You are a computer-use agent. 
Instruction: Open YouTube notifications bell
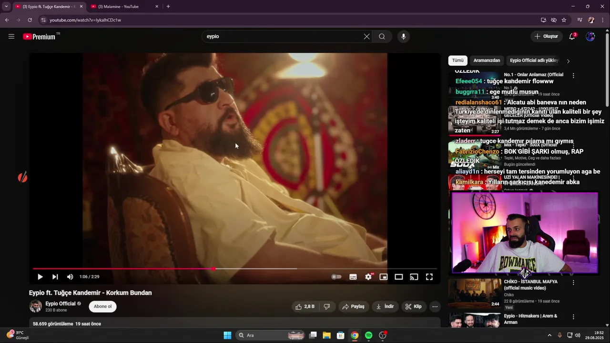572,36
